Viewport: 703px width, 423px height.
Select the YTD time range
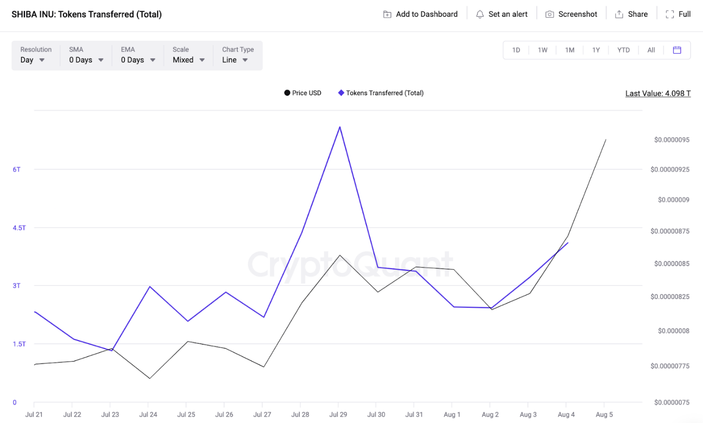623,50
